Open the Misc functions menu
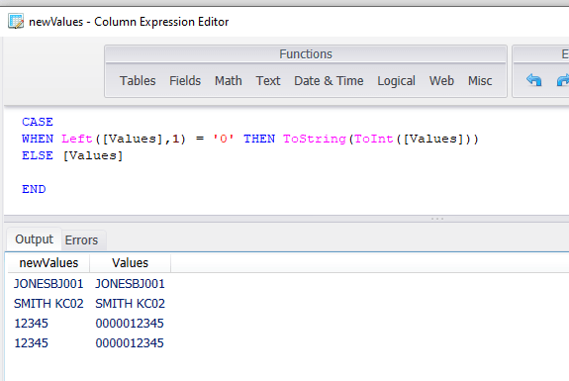Screen dimensions: 569x381 coord(480,80)
